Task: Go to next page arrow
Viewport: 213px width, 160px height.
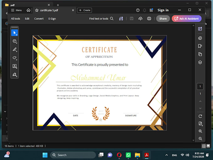Action: [200, 108]
